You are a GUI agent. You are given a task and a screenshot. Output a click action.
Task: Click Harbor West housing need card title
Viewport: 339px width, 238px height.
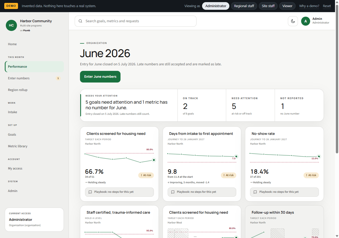pos(199,213)
